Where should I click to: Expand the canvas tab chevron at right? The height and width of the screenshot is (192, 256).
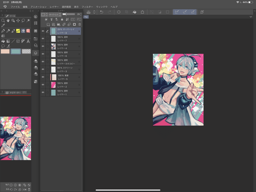251,17
